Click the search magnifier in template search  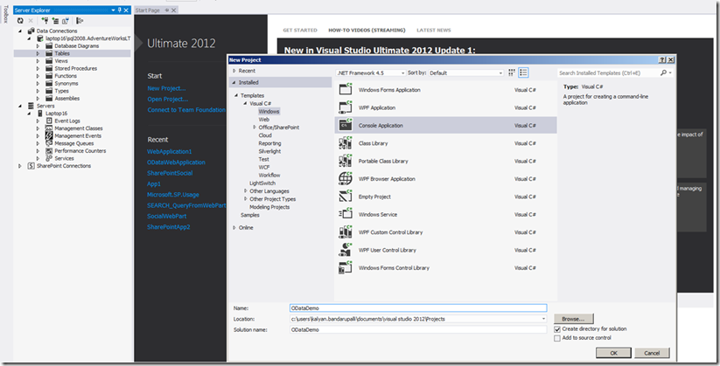tap(663, 73)
